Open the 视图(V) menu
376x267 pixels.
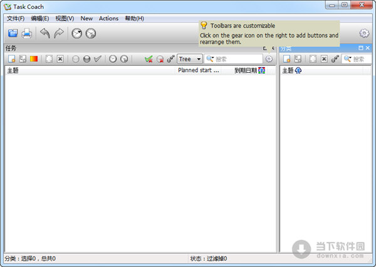[x=65, y=18]
